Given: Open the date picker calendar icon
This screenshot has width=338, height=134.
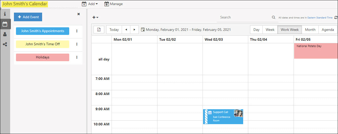Looking at the screenshot, I should pyautogui.click(x=143, y=30).
